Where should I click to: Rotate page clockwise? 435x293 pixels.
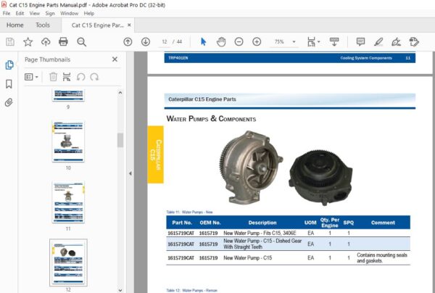pyautogui.click(x=94, y=77)
